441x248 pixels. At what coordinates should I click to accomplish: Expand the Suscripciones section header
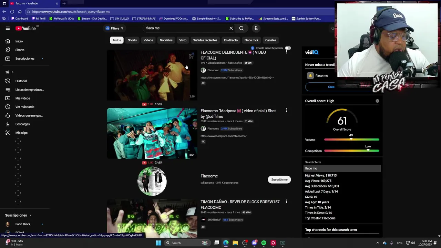click(x=18, y=215)
